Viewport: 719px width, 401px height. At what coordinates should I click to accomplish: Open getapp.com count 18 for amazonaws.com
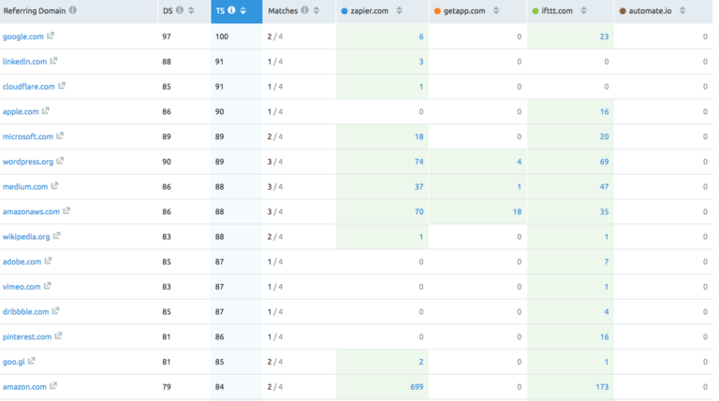tap(517, 211)
